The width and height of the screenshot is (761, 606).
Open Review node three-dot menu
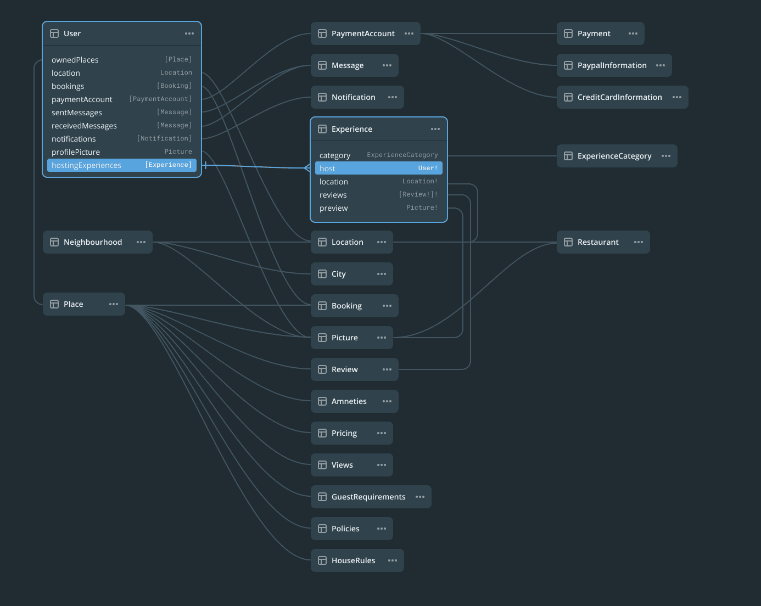[387, 369]
